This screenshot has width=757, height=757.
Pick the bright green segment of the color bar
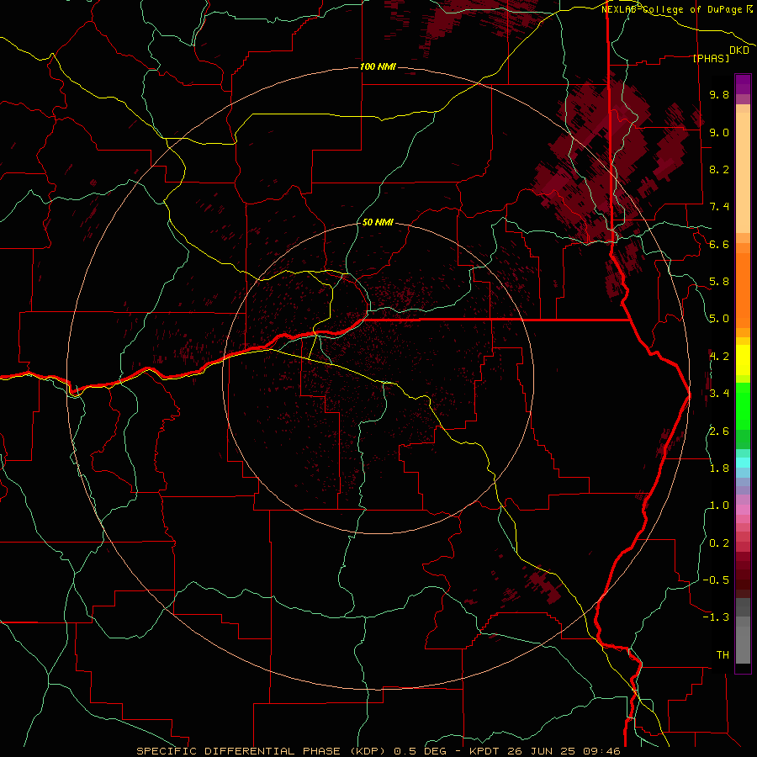(743, 405)
